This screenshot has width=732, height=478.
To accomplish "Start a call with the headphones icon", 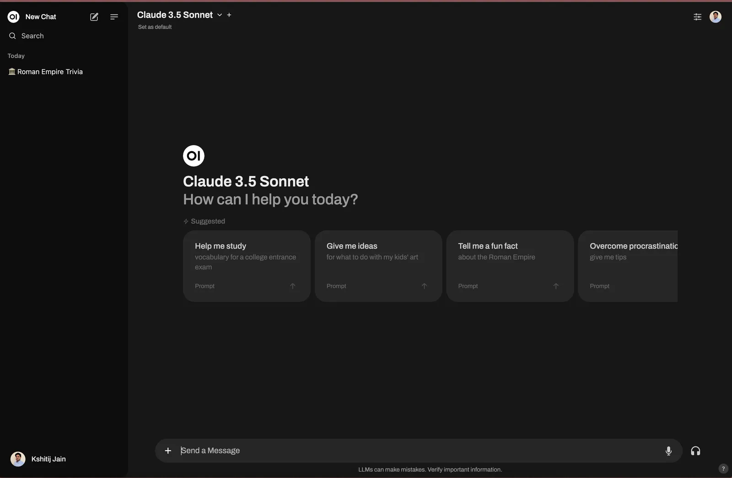I will click(695, 451).
